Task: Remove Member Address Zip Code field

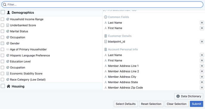Action: tap(202, 88)
